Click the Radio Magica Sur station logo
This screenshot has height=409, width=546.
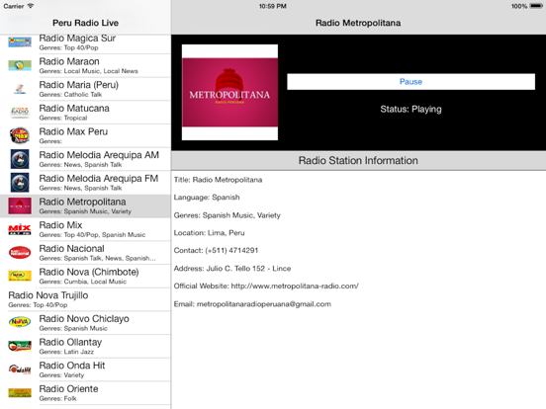pos(20,42)
